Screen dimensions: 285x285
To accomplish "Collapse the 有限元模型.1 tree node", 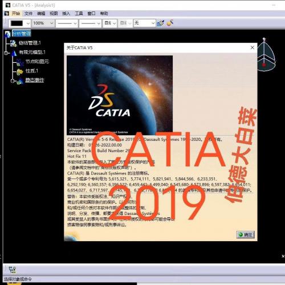I will pos(6,53).
